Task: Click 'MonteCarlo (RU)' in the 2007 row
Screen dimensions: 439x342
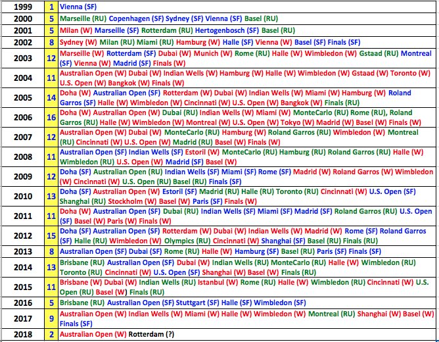Action: pyautogui.click(x=192, y=132)
